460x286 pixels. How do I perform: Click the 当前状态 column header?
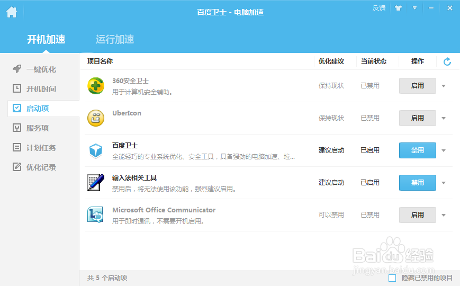tap(374, 61)
